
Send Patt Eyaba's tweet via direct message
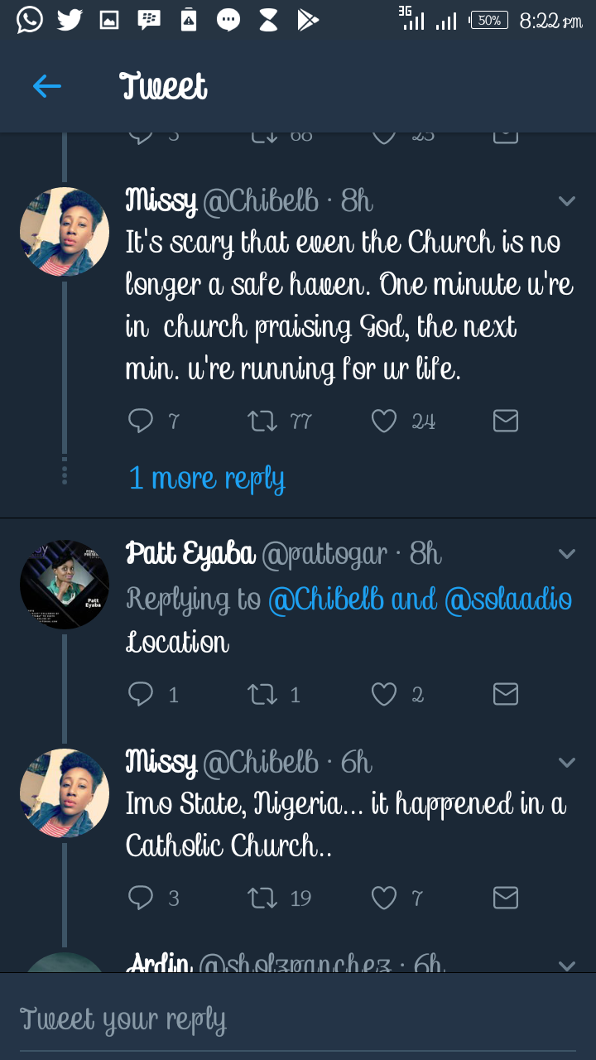tap(505, 693)
